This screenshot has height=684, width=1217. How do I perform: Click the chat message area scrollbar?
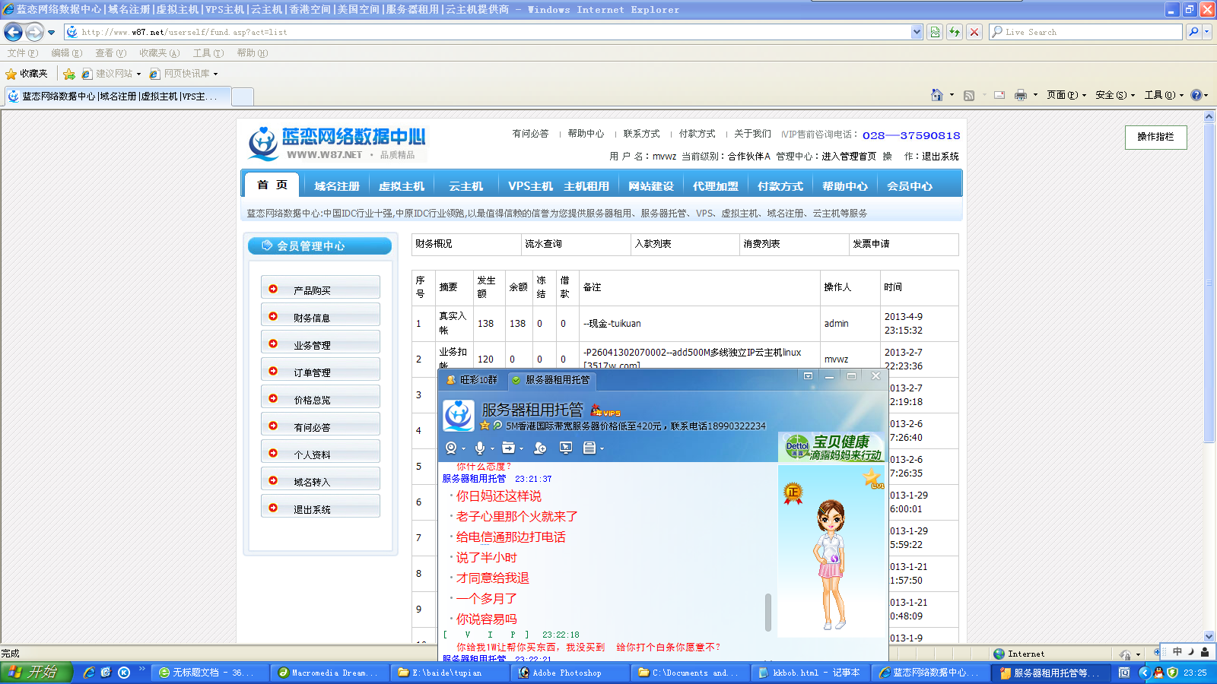point(767,612)
